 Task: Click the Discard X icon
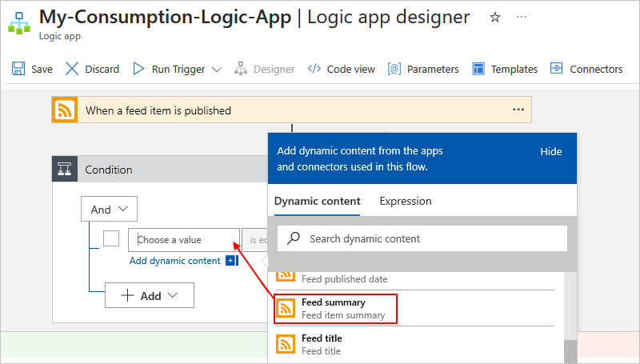click(x=72, y=70)
